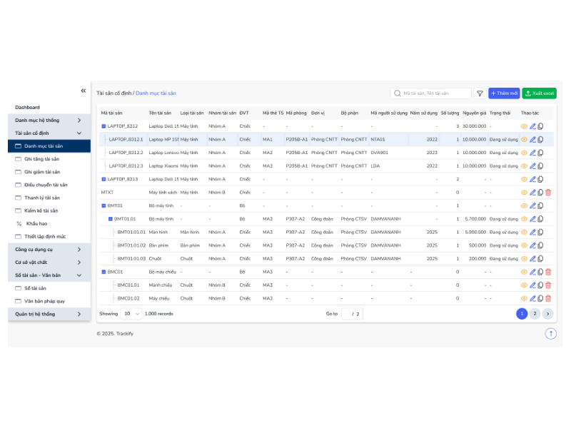Viewport: 571px width, 428px height.
Task: Expand the LAPTOP_8313 tree row
Action: pyautogui.click(x=103, y=179)
